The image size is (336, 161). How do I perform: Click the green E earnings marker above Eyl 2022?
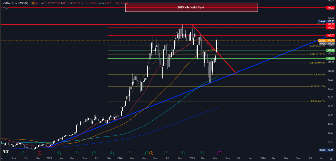(x=23, y=153)
